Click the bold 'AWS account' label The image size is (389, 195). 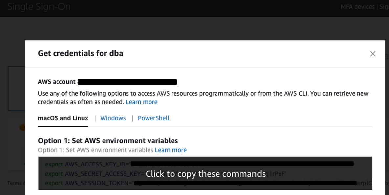(57, 82)
